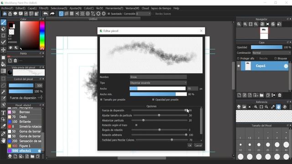This screenshot has width=292, height=164.
Task: Select the Bucket fill tool
Action: pos(3,64)
